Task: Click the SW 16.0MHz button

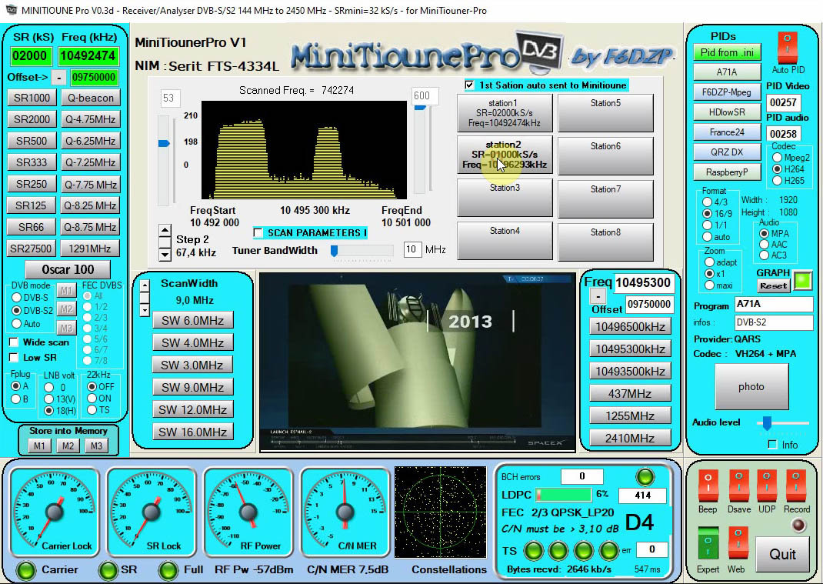Action: [192, 432]
